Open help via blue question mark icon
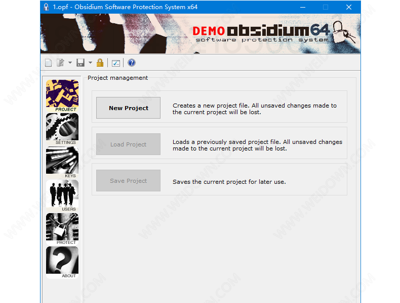The width and height of the screenshot is (400, 303). tap(132, 63)
